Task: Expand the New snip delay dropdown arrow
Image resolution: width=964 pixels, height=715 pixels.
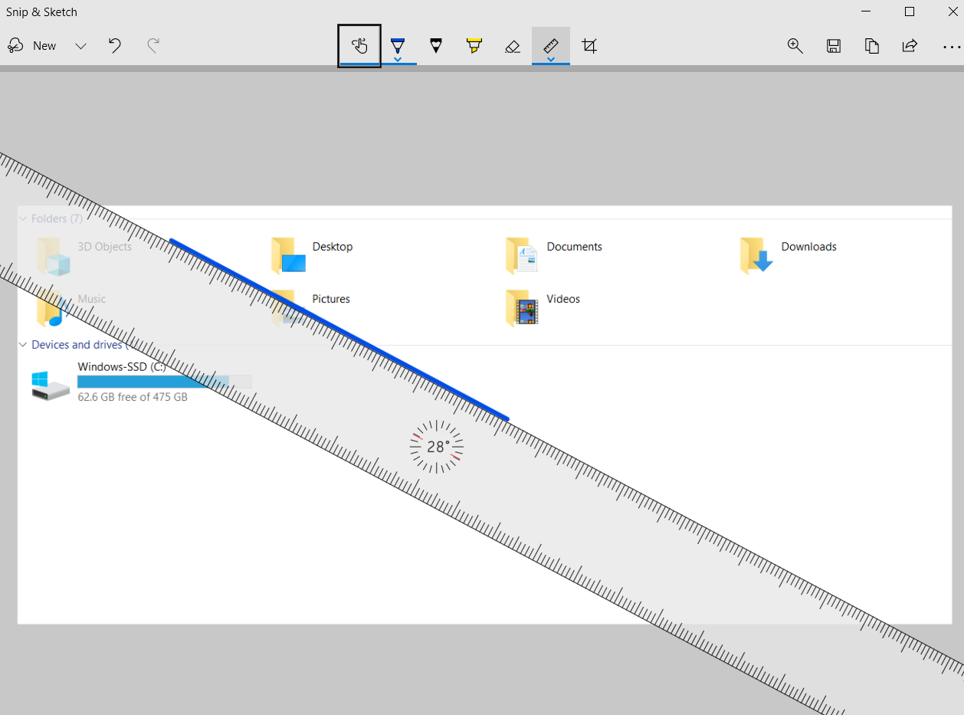Action: pyautogui.click(x=80, y=46)
